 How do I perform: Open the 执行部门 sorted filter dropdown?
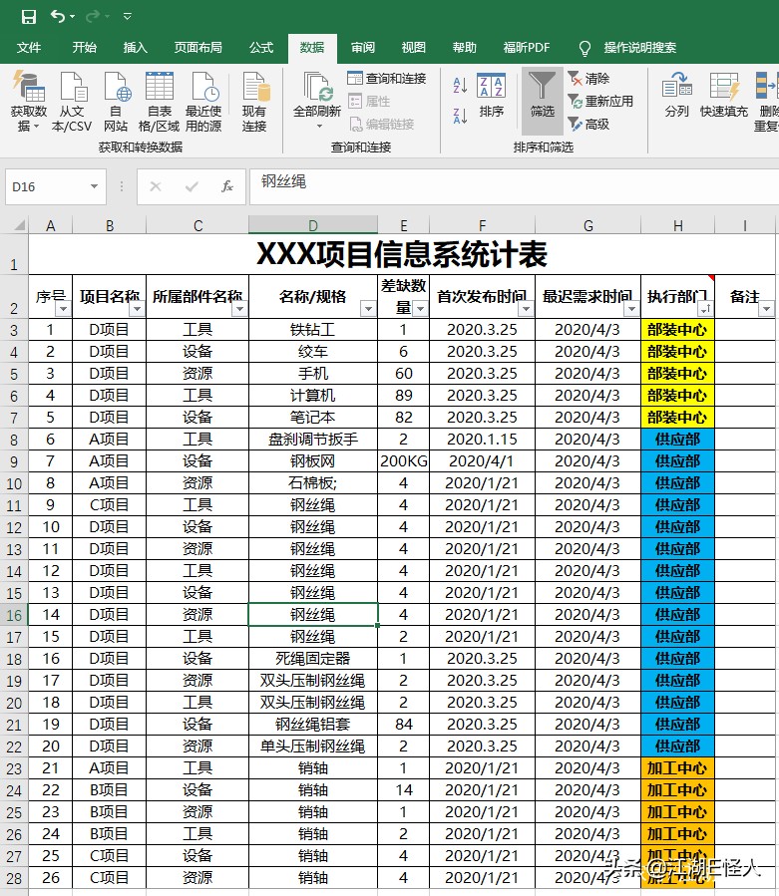click(x=705, y=309)
